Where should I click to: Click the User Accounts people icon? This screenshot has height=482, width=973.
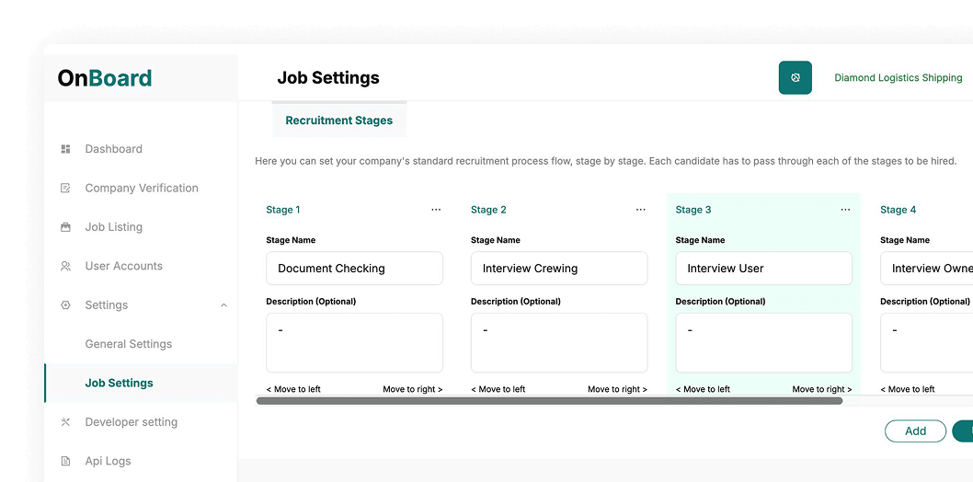click(65, 267)
